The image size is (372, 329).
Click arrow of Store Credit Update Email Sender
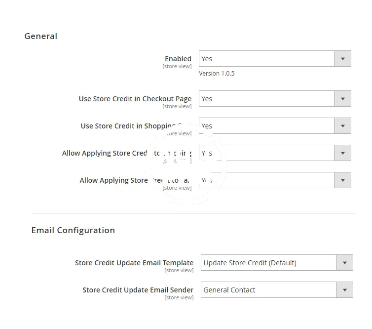tap(345, 290)
